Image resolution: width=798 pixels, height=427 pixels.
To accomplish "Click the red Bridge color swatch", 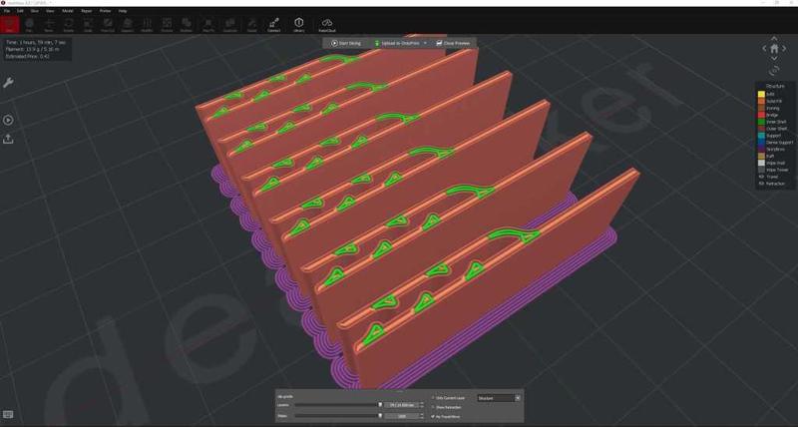I will [761, 115].
